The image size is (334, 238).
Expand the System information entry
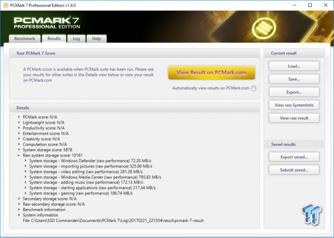[x=19, y=215]
